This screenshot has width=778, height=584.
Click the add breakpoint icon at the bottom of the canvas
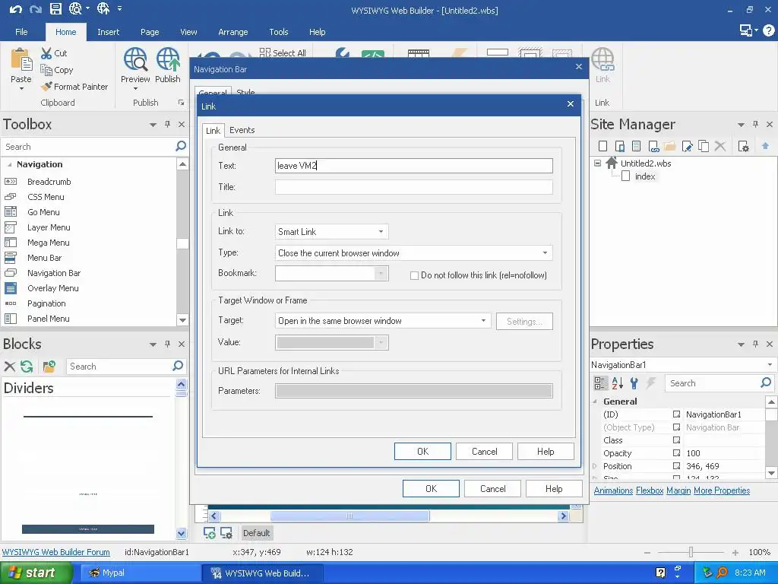[x=210, y=533]
